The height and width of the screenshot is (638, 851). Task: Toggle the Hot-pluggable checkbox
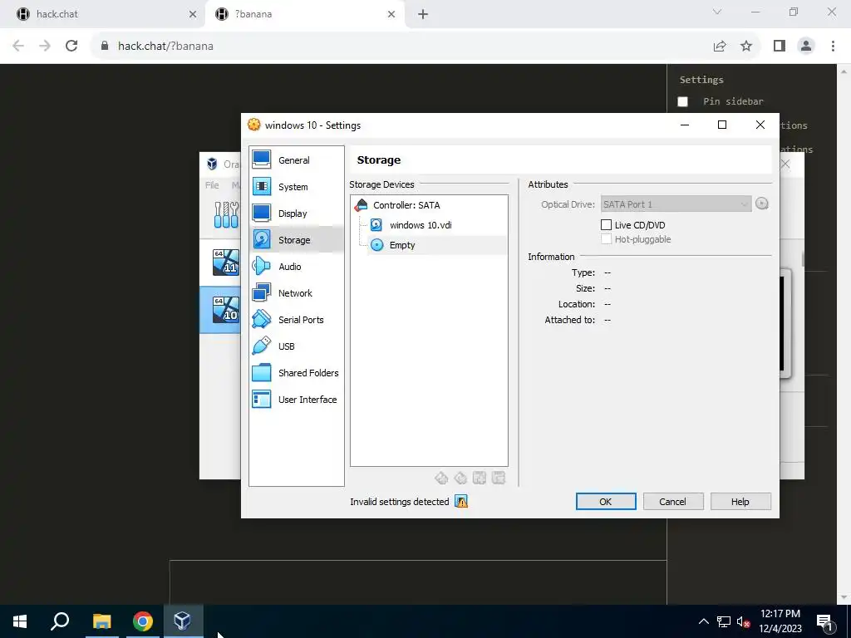coord(606,239)
